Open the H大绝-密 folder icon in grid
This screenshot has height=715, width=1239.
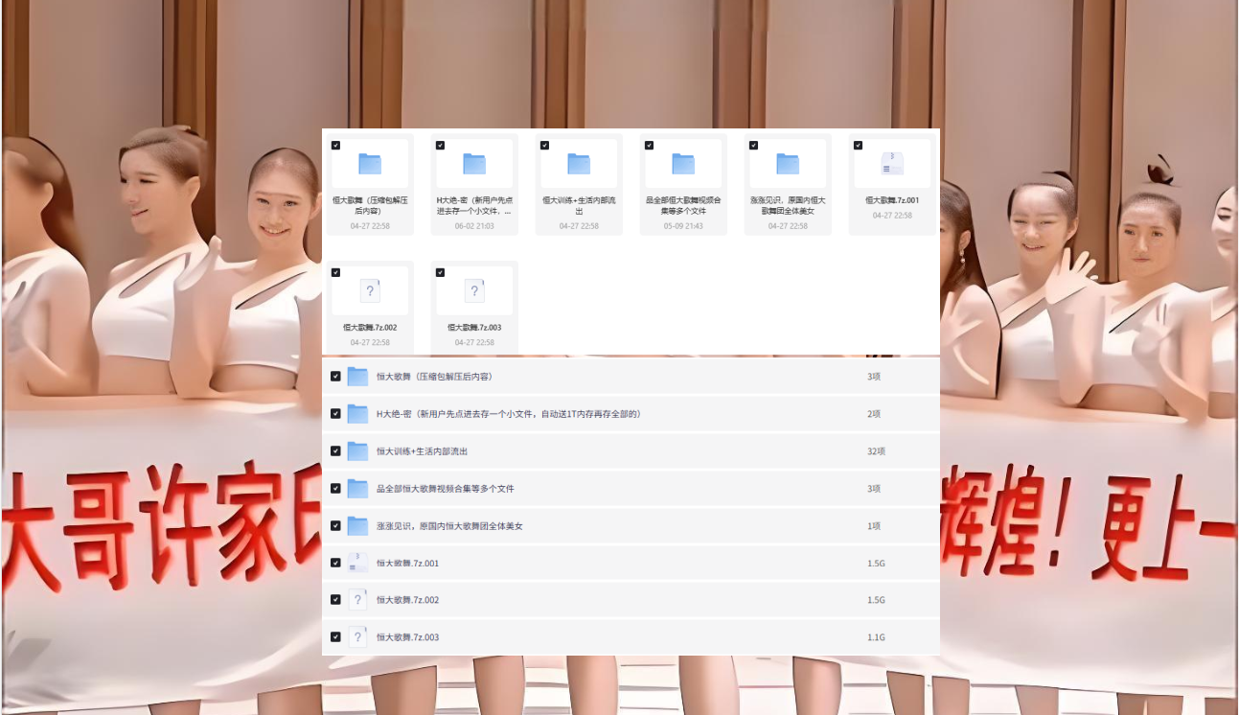point(474,163)
